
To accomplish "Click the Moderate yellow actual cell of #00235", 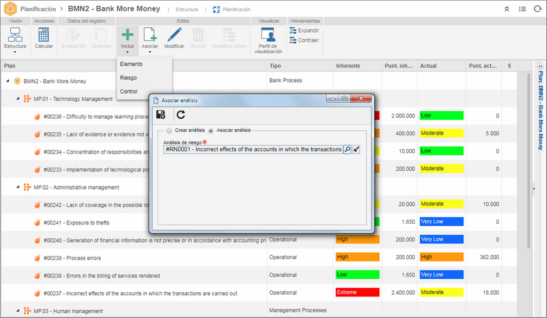I will pos(442,133).
